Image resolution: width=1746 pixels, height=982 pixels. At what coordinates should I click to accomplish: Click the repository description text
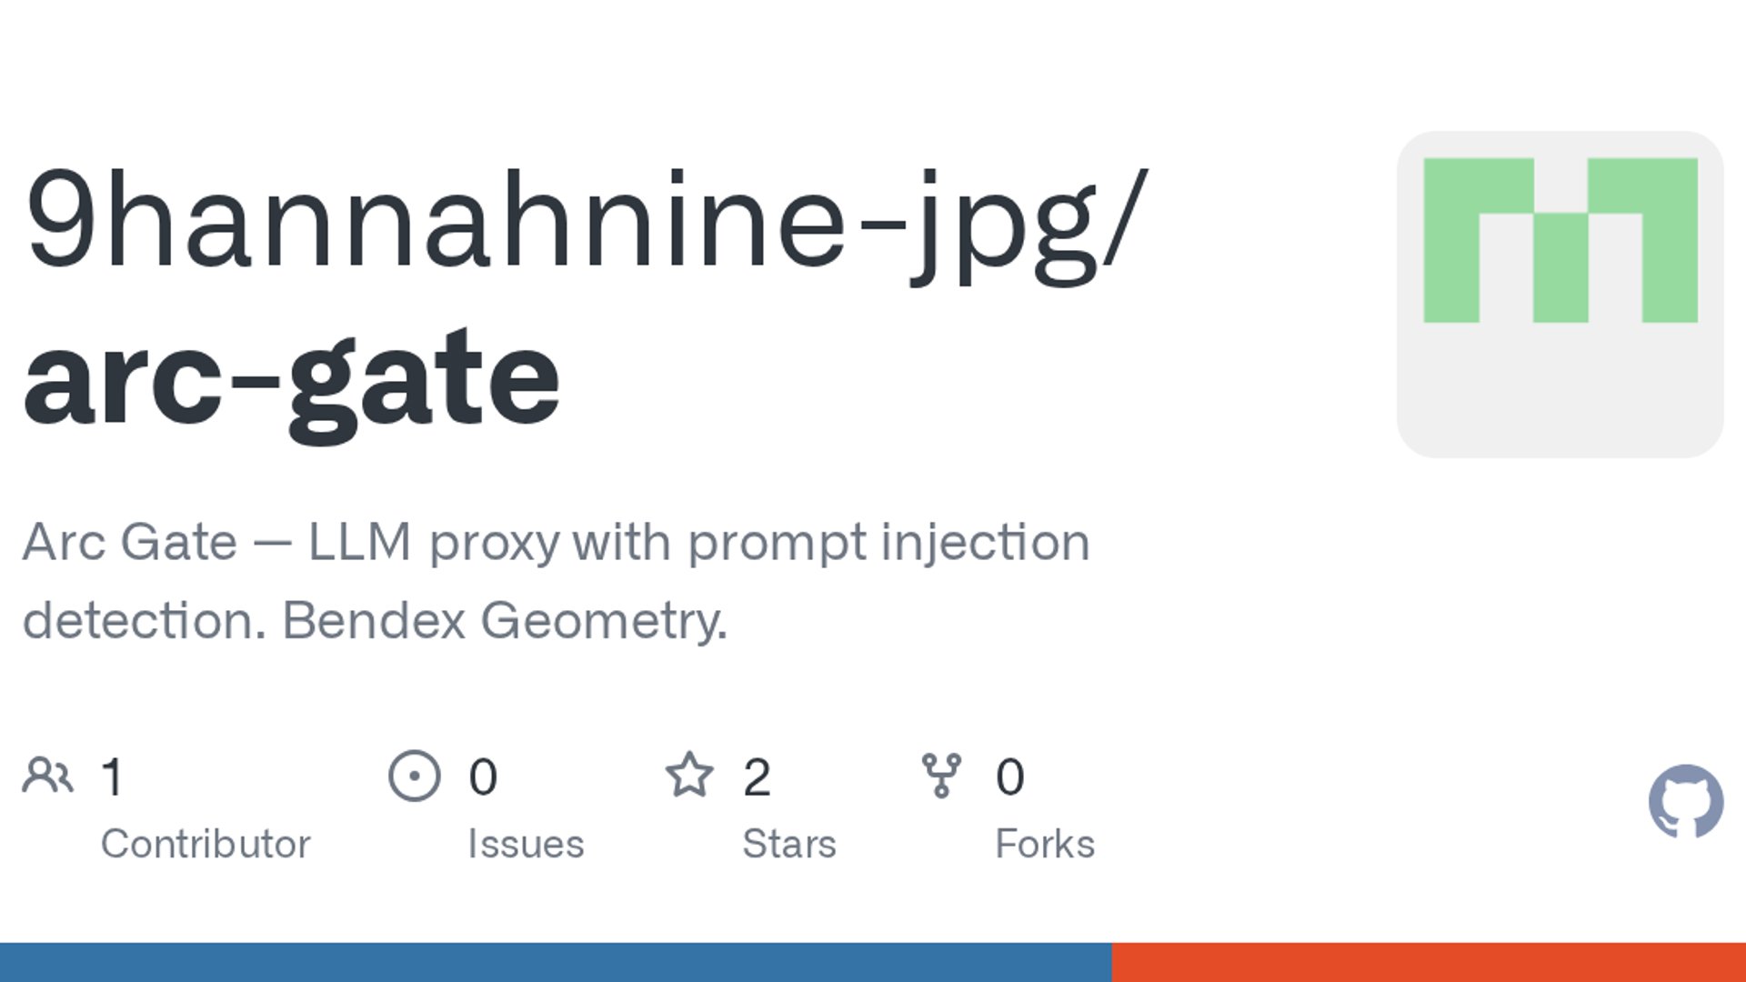555,544
